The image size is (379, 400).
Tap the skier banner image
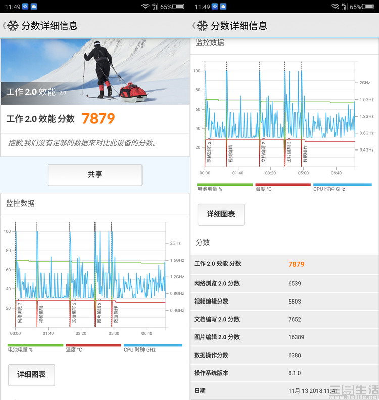(94, 71)
